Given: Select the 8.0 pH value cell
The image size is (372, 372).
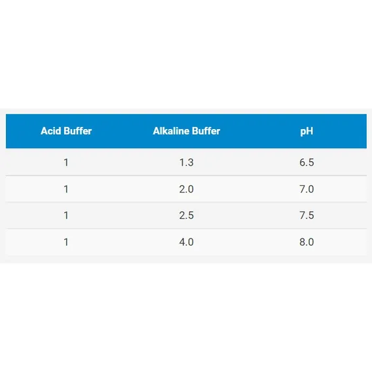Looking at the screenshot, I should [x=307, y=242].
